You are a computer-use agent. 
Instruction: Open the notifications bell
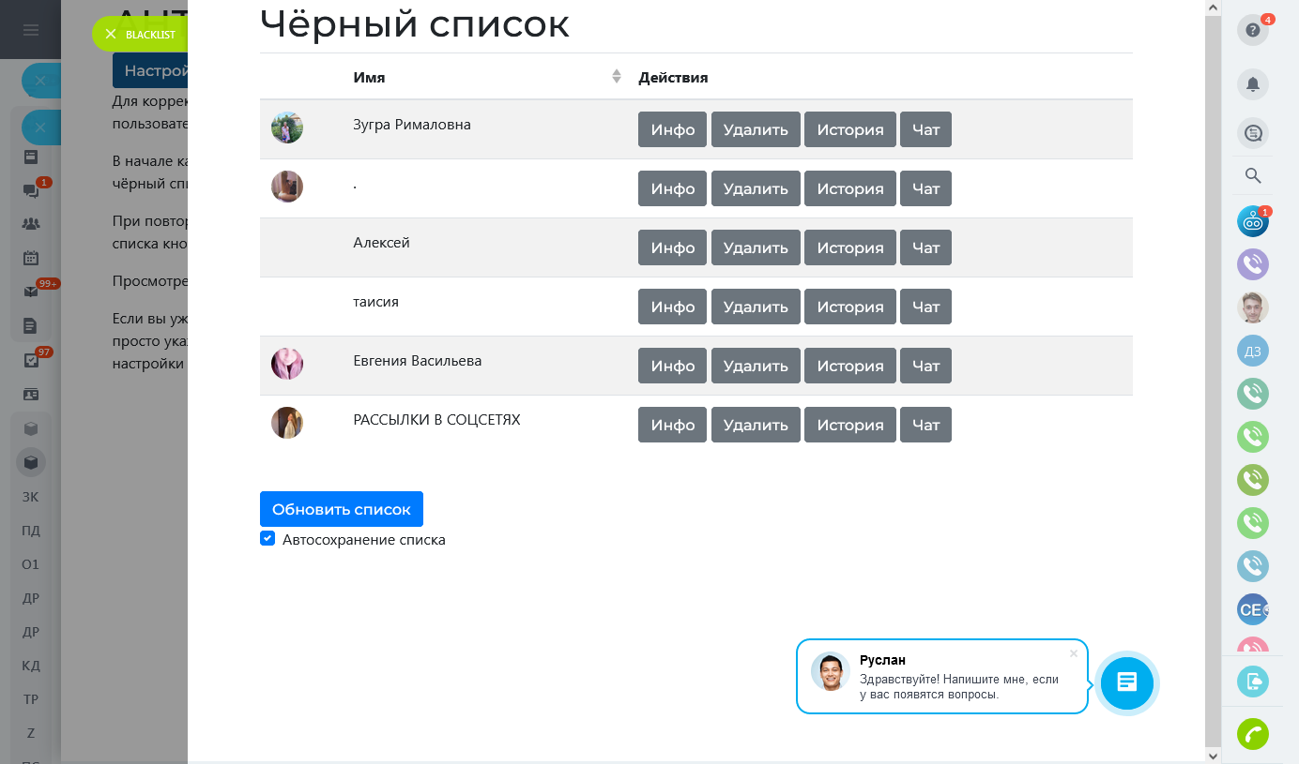[x=1252, y=84]
